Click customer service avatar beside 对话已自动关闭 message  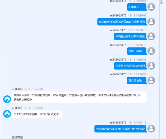7,114
